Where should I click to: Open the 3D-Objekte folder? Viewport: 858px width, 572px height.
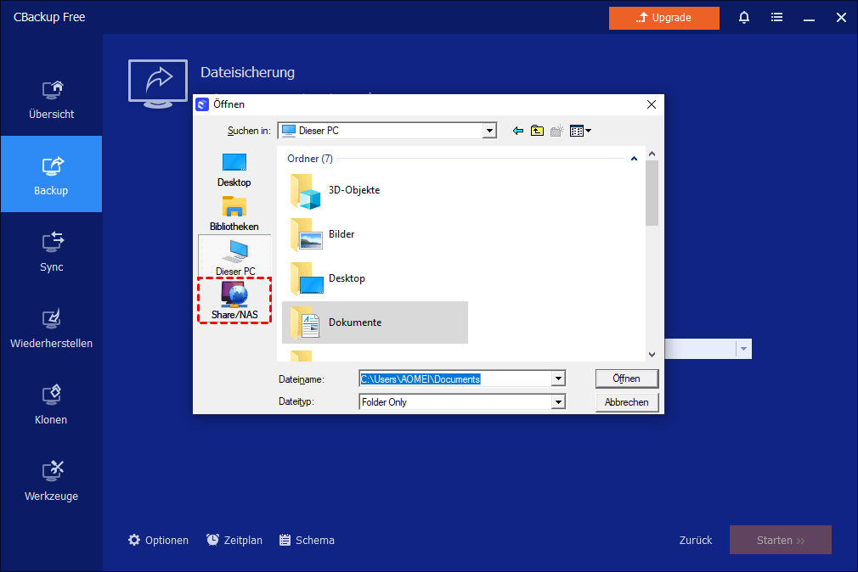[353, 190]
